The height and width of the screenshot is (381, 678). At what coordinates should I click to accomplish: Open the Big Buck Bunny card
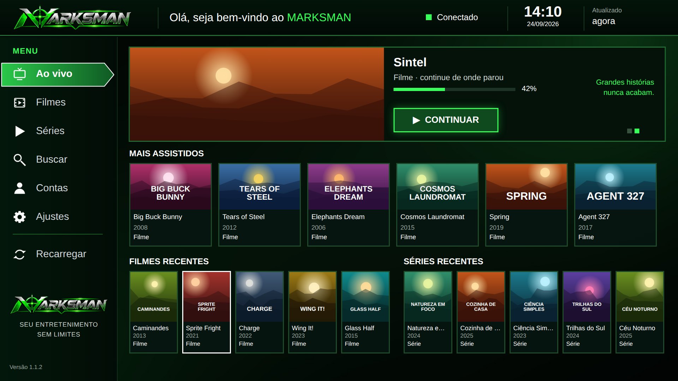click(171, 205)
